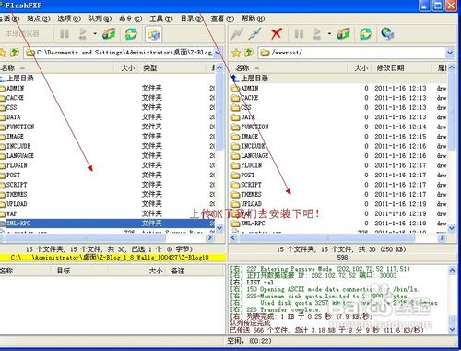This screenshot has width=461, height=351.
Task: Open right pane play icon dropdown arrow
Action: click(x=329, y=33)
